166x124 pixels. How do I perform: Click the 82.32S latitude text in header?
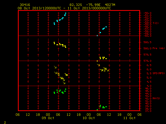(x=76, y=5)
